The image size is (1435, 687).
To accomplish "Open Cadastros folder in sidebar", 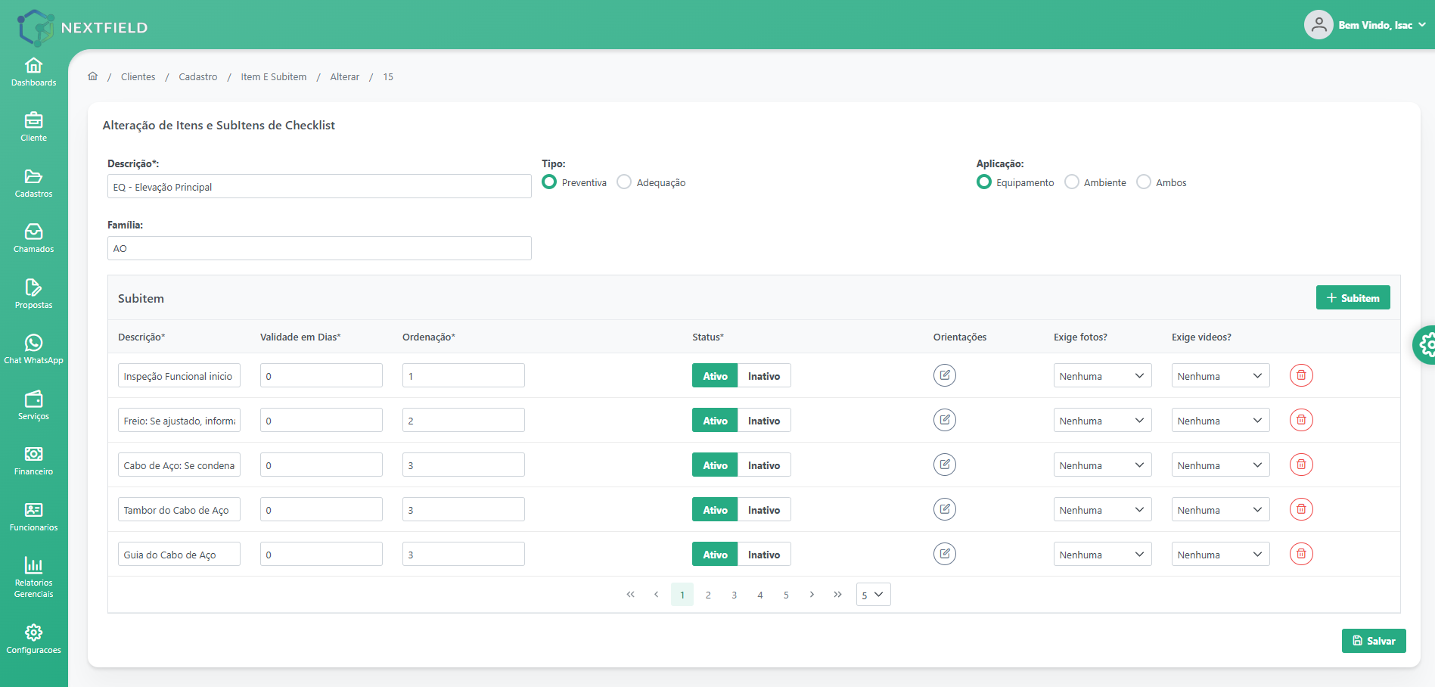I will [33, 184].
